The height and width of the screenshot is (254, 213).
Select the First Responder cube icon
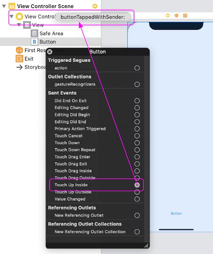(19, 50)
